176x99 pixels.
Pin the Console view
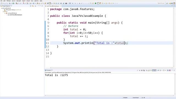(158, 70)
